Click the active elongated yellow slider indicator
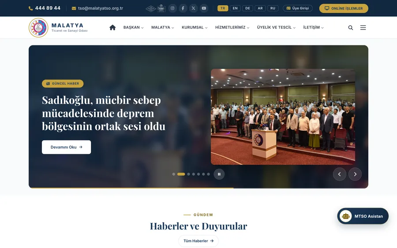 pos(181,174)
